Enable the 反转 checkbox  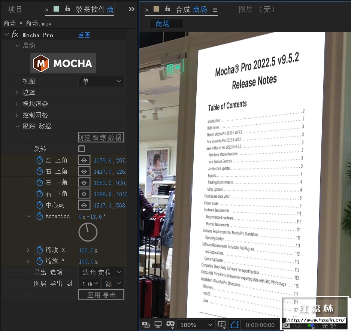(x=82, y=149)
